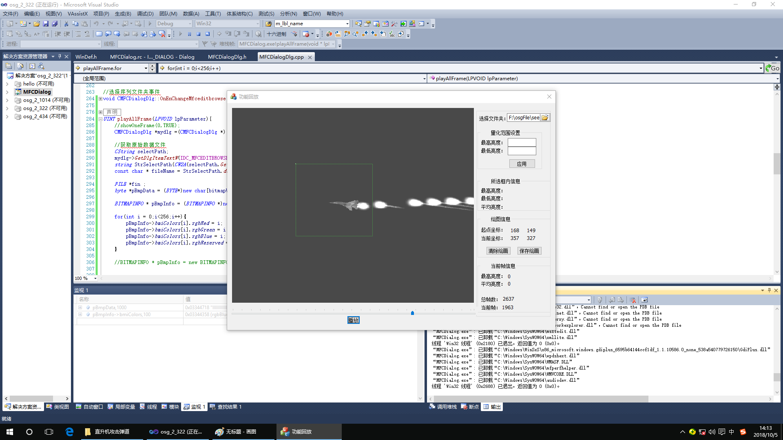Switch to the MFCDialogDlg.h tab
Screen dimensions: 783x440
pos(227,57)
